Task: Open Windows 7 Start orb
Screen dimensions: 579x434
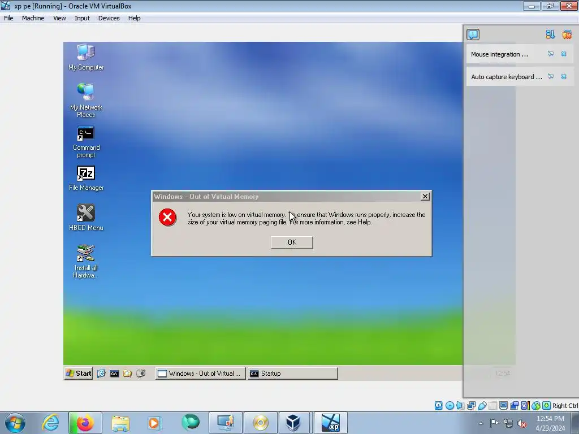Action: point(15,423)
